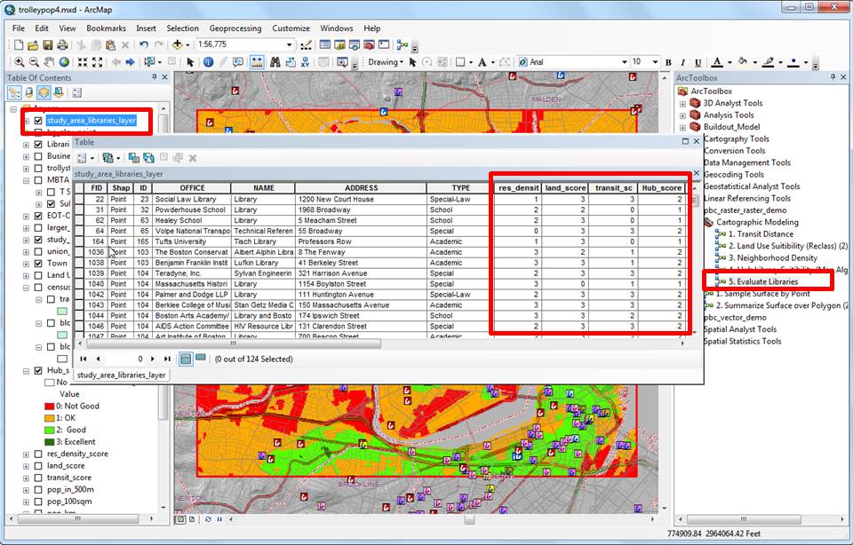The image size is (853, 545).
Task: Click the Bold text formatting icon
Action: 666,62
